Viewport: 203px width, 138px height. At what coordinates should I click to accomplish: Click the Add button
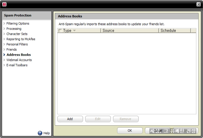coord(70,119)
